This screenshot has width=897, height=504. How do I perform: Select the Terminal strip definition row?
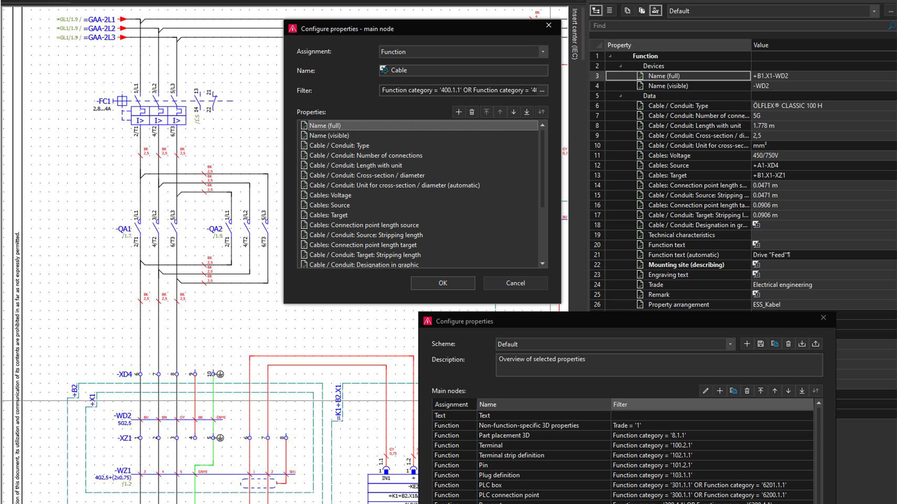click(x=511, y=455)
